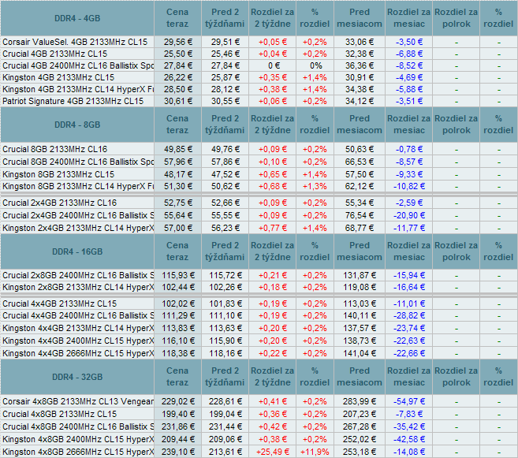Select current price 57,96 €
This screenshot has height=458, width=518.
pos(177,162)
